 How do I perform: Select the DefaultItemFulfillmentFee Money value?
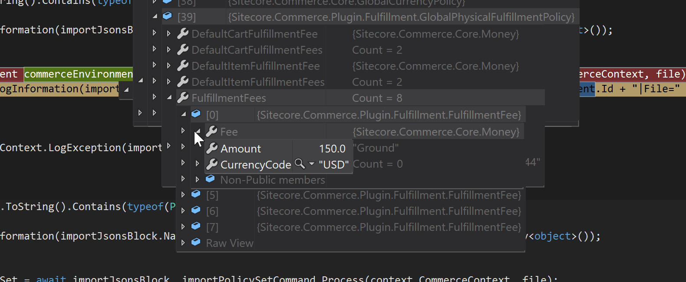[x=436, y=66]
